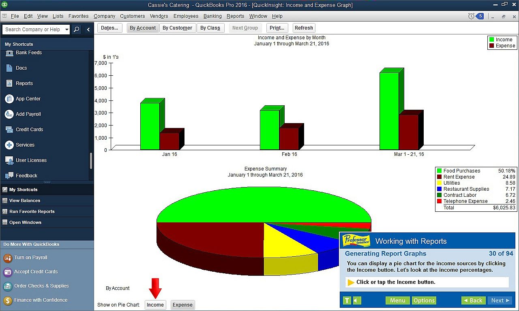This screenshot has height=311, width=519.
Task: Click the search magnifier icon
Action: pos(77,30)
